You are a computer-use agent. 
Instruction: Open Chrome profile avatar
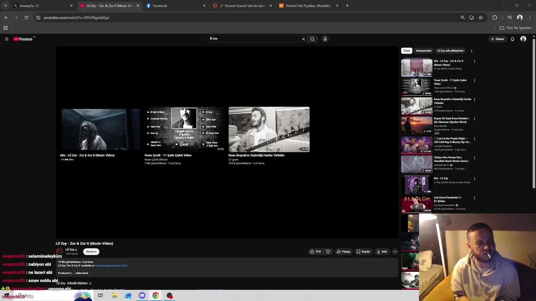point(520,18)
